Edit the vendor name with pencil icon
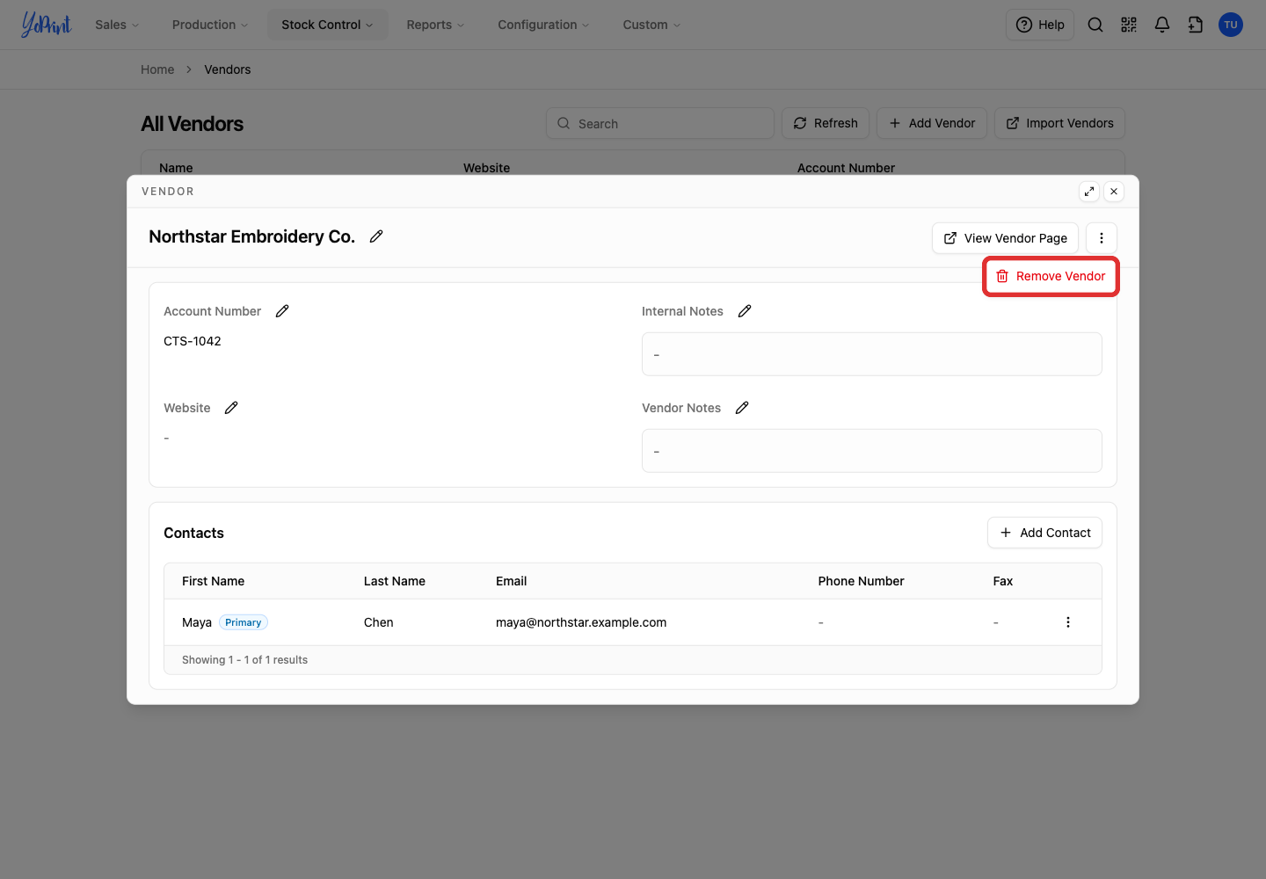 click(376, 236)
